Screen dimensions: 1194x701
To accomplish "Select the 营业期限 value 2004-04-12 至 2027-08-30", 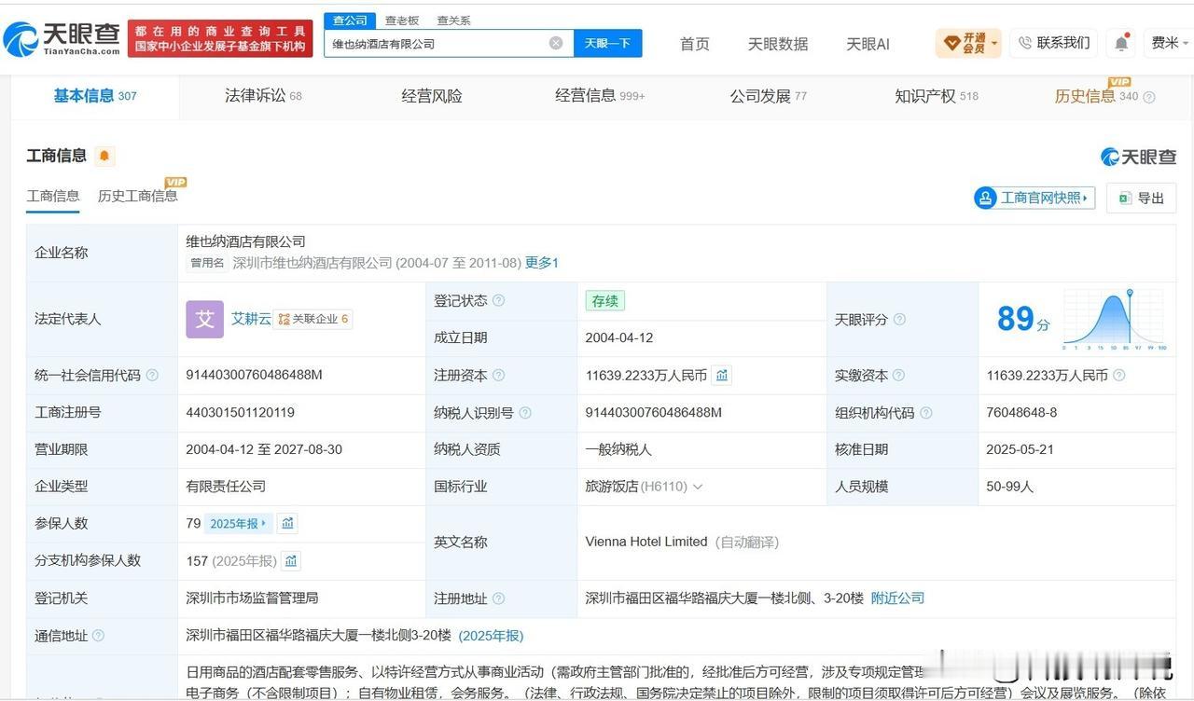I will 264,449.
